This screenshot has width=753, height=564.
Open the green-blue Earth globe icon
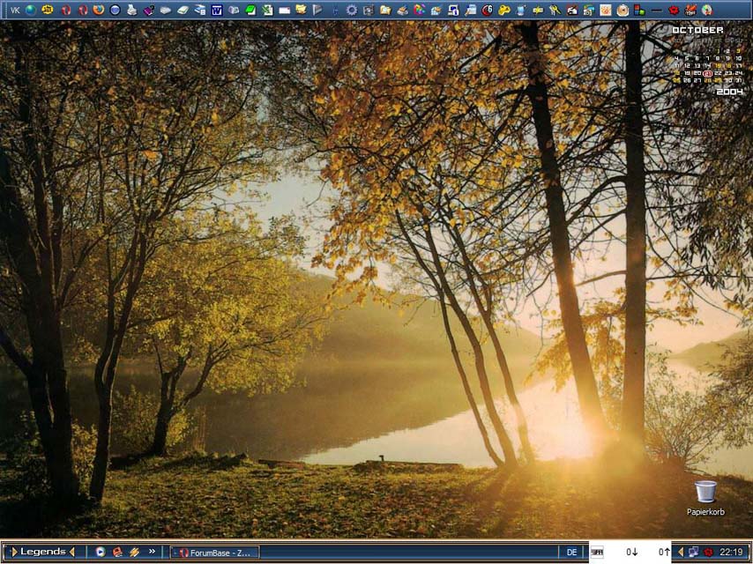click(x=31, y=10)
